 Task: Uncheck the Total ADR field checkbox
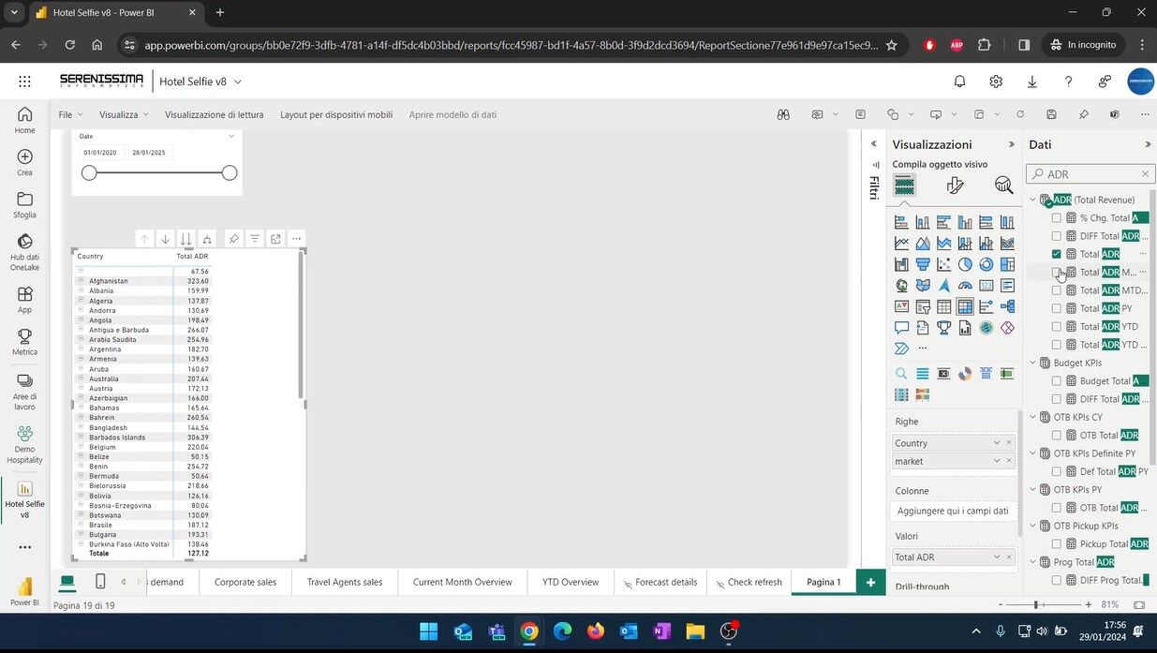[1057, 254]
